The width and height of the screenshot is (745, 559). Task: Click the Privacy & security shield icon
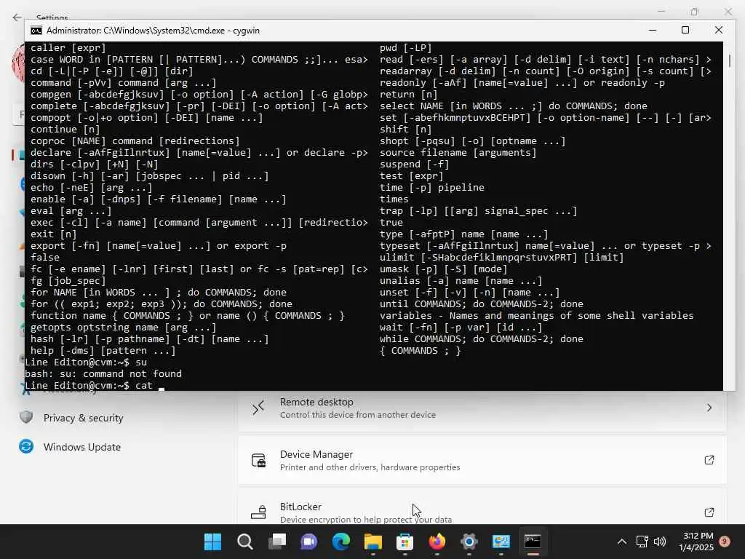click(26, 417)
